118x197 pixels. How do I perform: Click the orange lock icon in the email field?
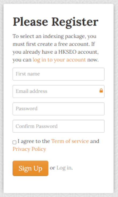pyautogui.click(x=101, y=91)
